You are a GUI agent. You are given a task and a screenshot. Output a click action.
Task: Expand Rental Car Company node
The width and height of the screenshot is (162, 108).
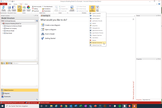3,28
